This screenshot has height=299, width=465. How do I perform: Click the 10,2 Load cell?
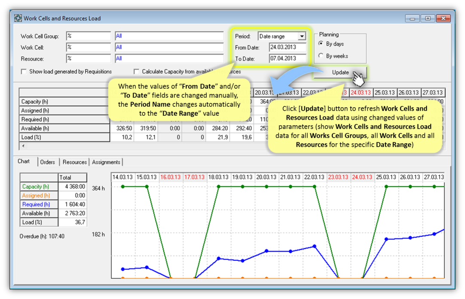[x=122, y=137]
